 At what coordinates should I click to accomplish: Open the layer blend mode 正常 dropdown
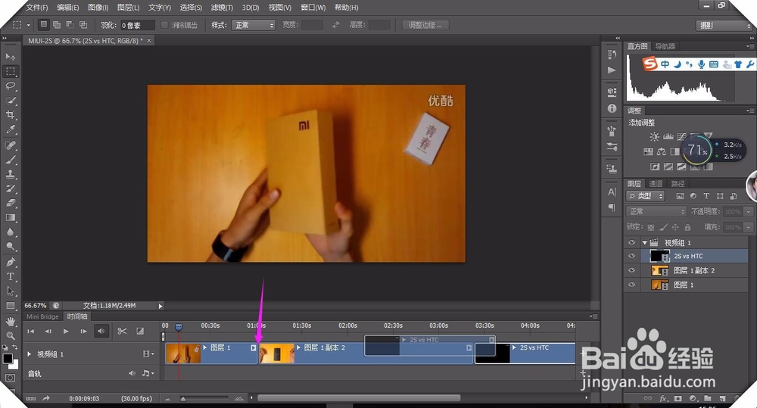(x=656, y=211)
